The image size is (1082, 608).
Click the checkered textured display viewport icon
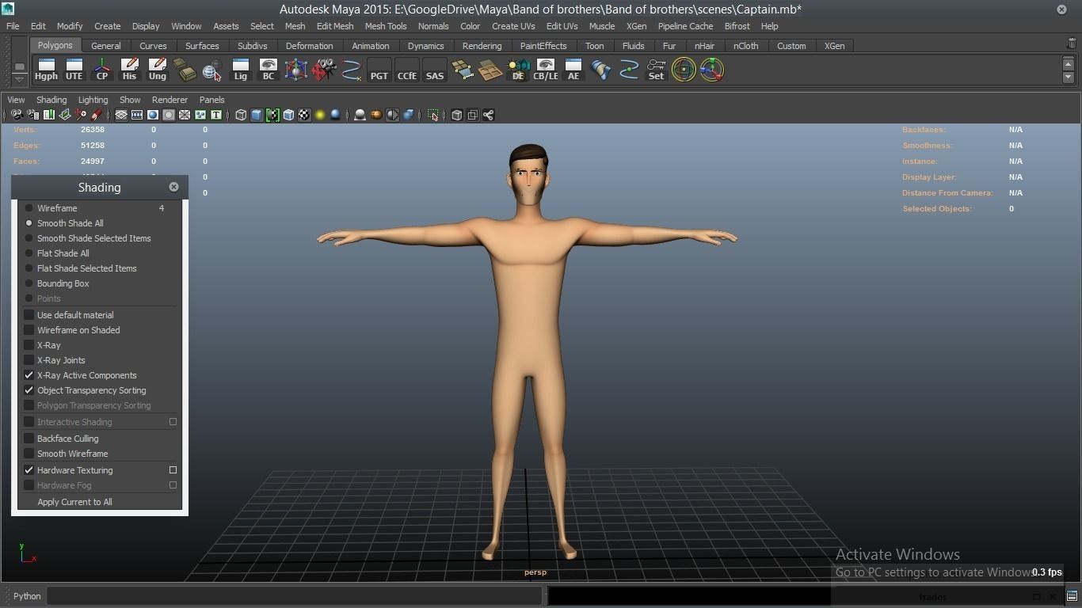pyautogui.click(x=304, y=115)
